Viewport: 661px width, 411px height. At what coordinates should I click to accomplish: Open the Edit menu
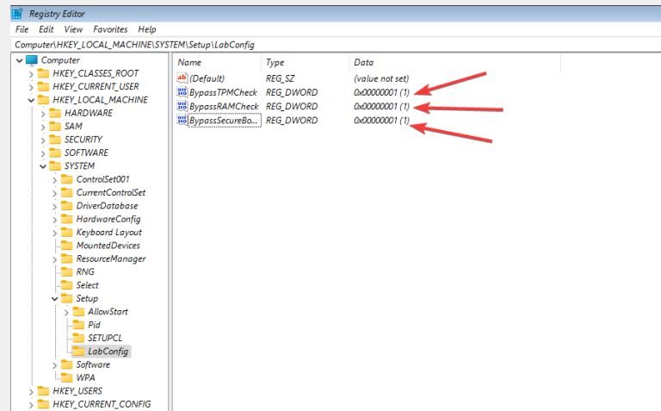[x=46, y=29]
